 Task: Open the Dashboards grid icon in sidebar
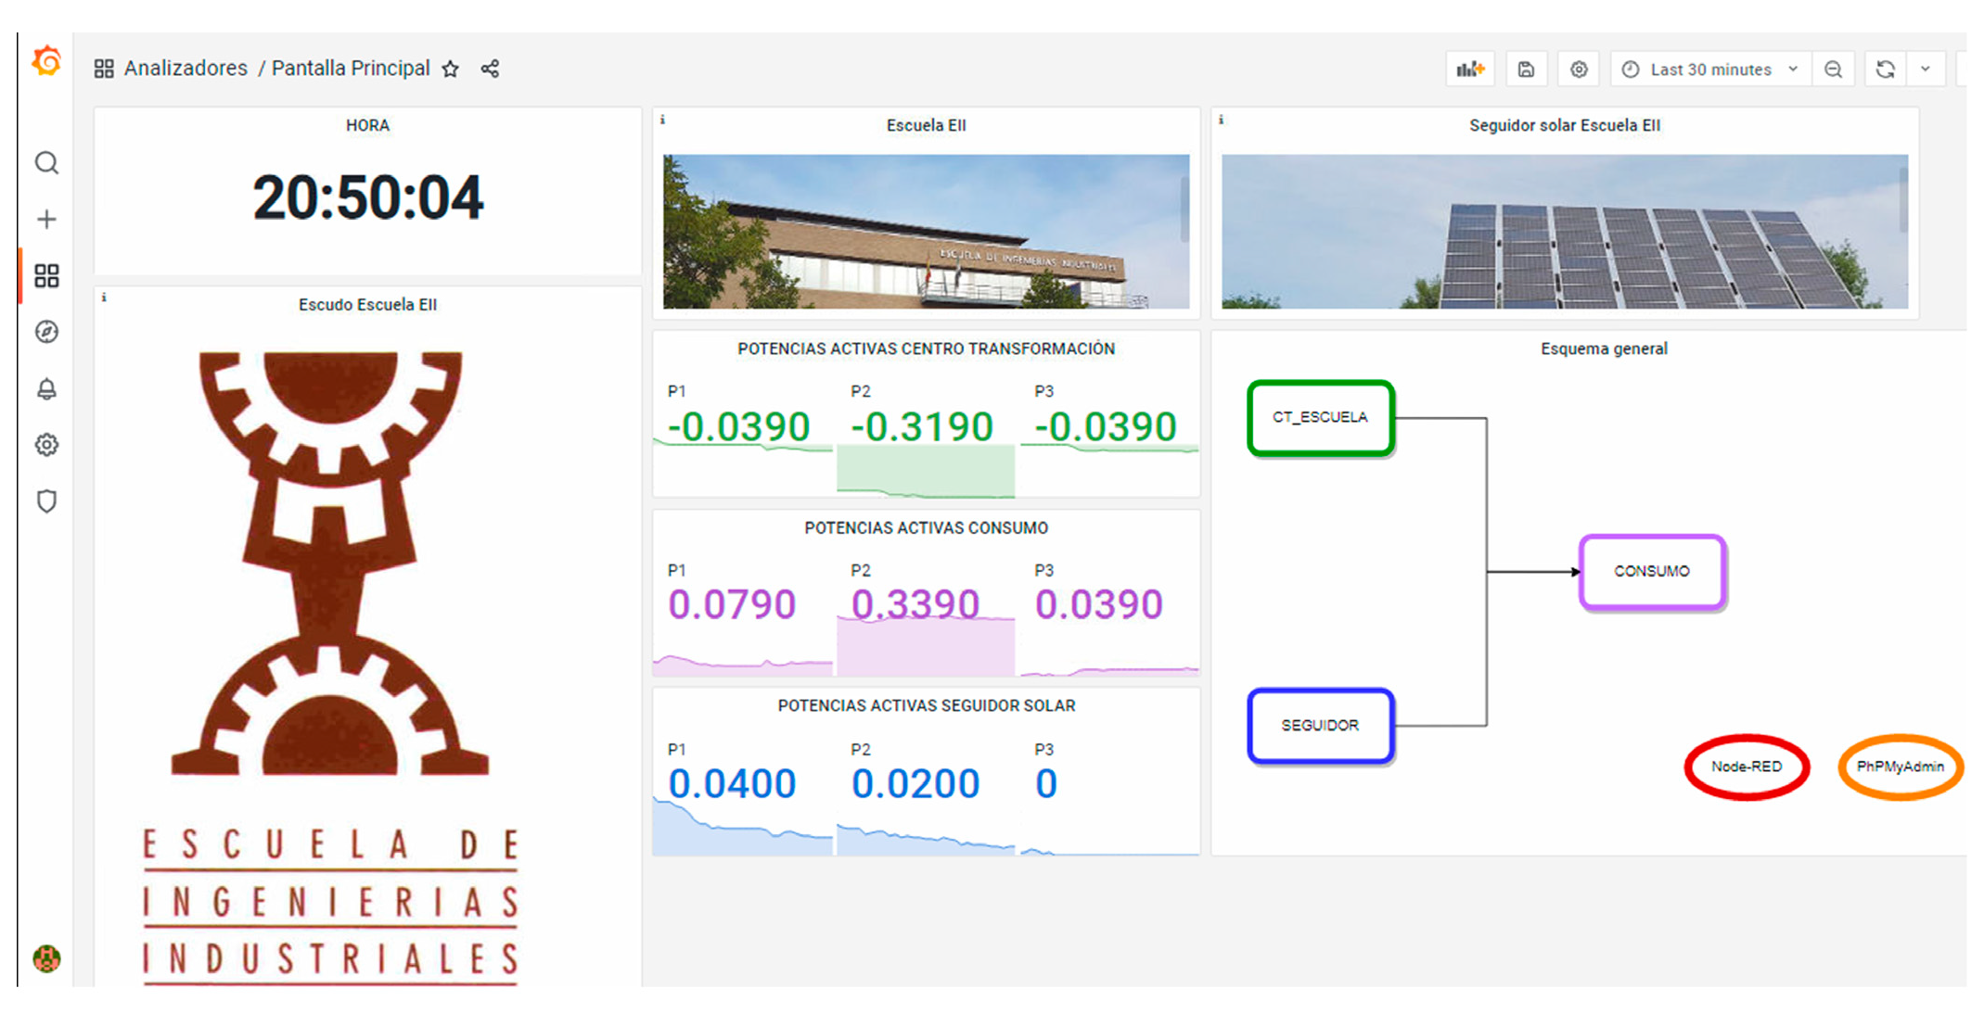click(x=46, y=275)
